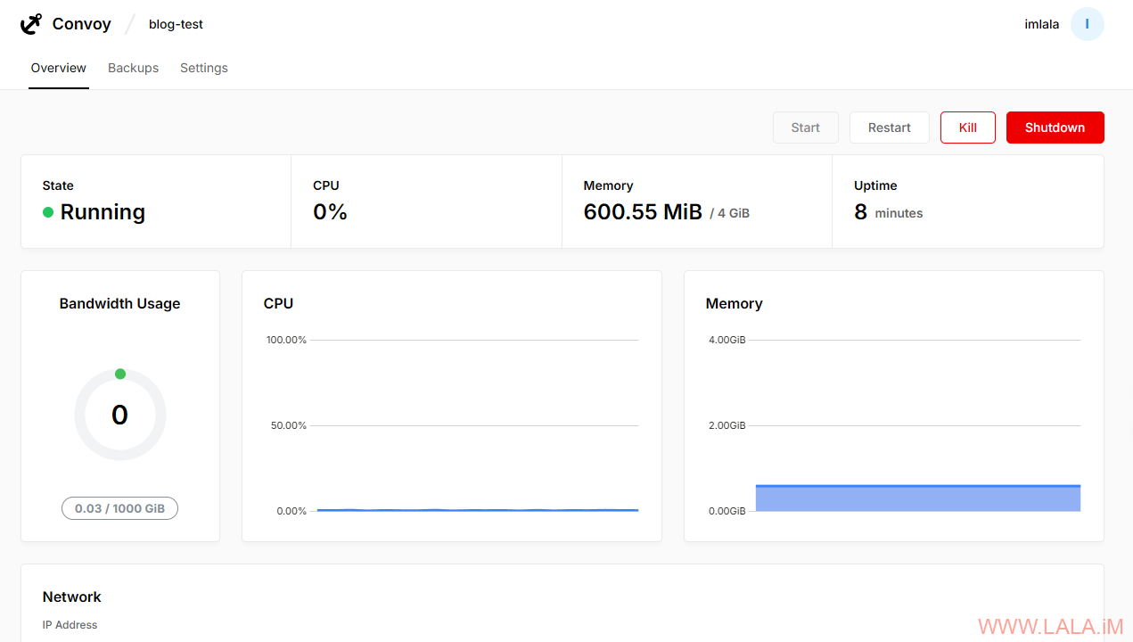Select the Overview tab
Screen dimensions: 1133x642
tap(59, 68)
